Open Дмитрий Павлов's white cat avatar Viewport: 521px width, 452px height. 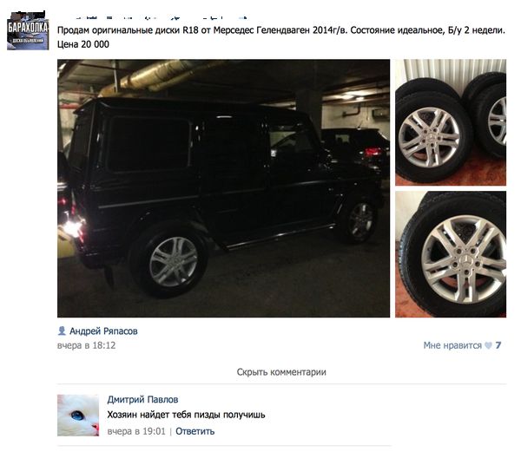click(x=78, y=416)
